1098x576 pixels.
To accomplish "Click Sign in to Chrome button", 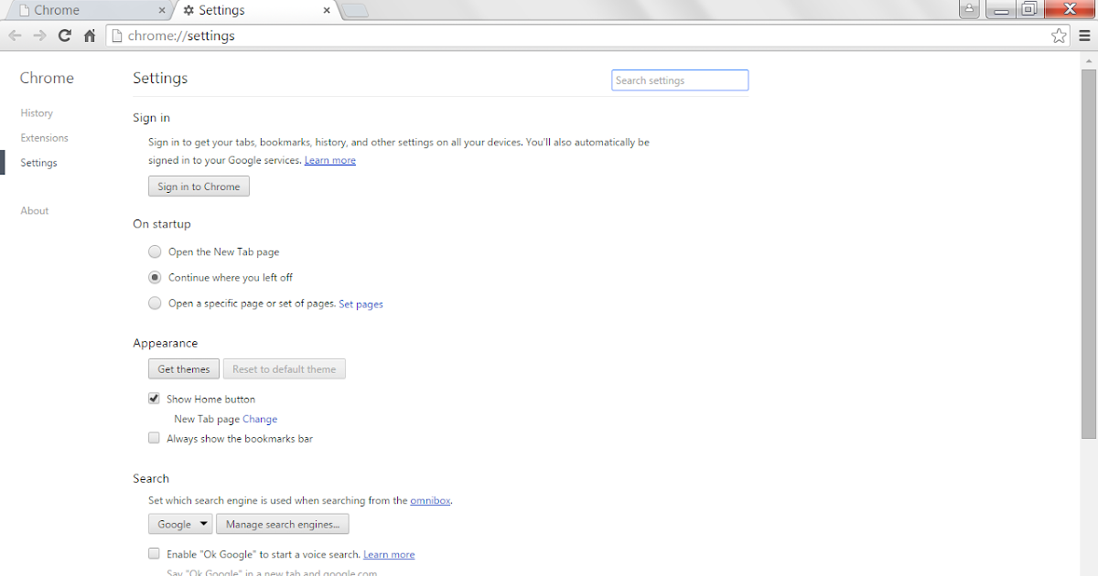I will click(199, 187).
